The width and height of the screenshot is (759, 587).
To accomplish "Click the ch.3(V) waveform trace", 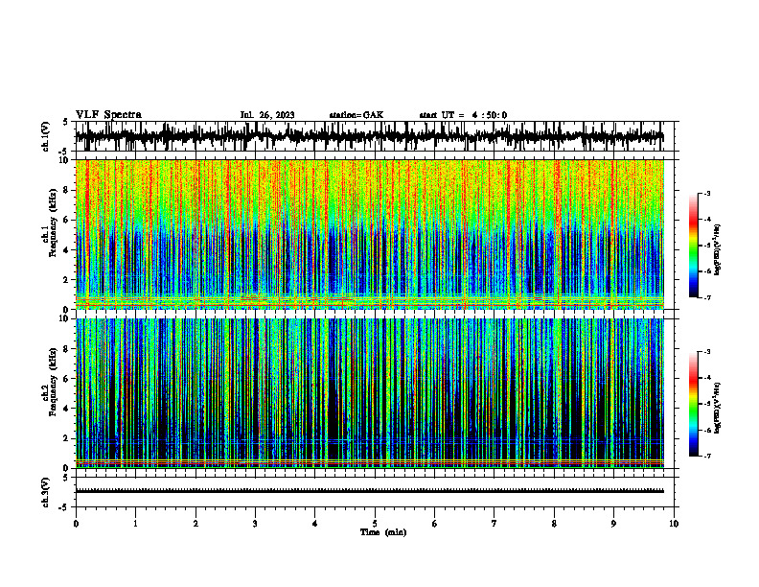I will click(x=369, y=491).
